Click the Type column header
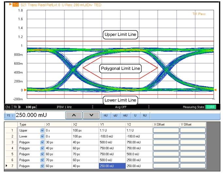Viewport: 223px width, 175px height. (31, 124)
